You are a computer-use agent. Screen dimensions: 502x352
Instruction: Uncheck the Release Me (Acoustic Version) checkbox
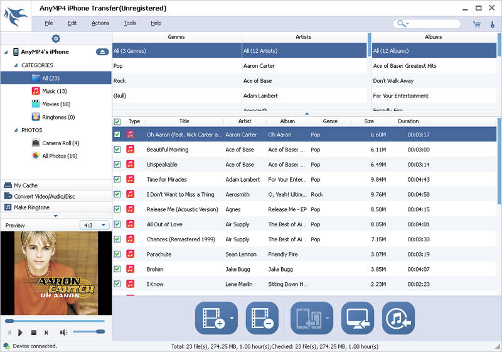click(117, 209)
